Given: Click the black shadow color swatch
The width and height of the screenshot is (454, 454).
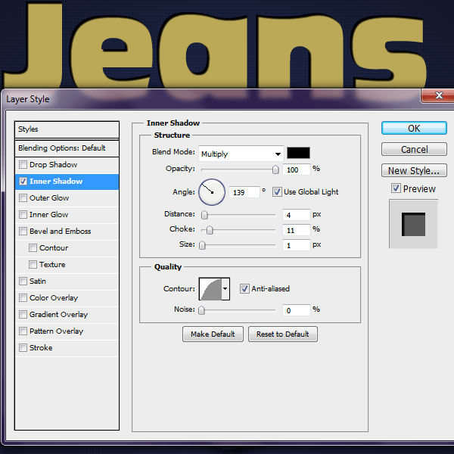Looking at the screenshot, I should 299,154.
